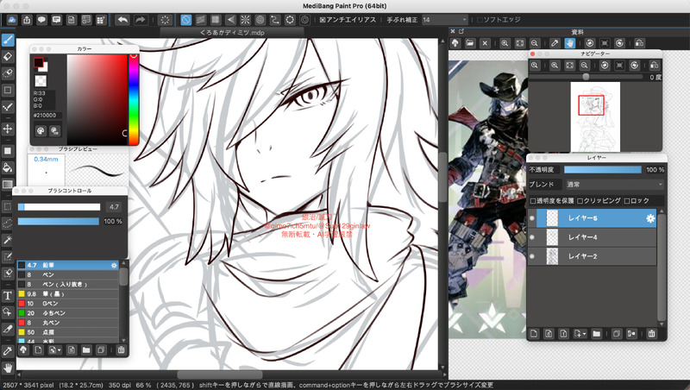Enable curve snap guide
The image size is (690, 390).
275,20
